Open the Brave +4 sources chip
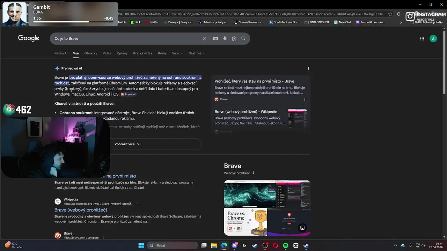Screen dimensions: 447x251 pyautogui.click(x=128, y=94)
